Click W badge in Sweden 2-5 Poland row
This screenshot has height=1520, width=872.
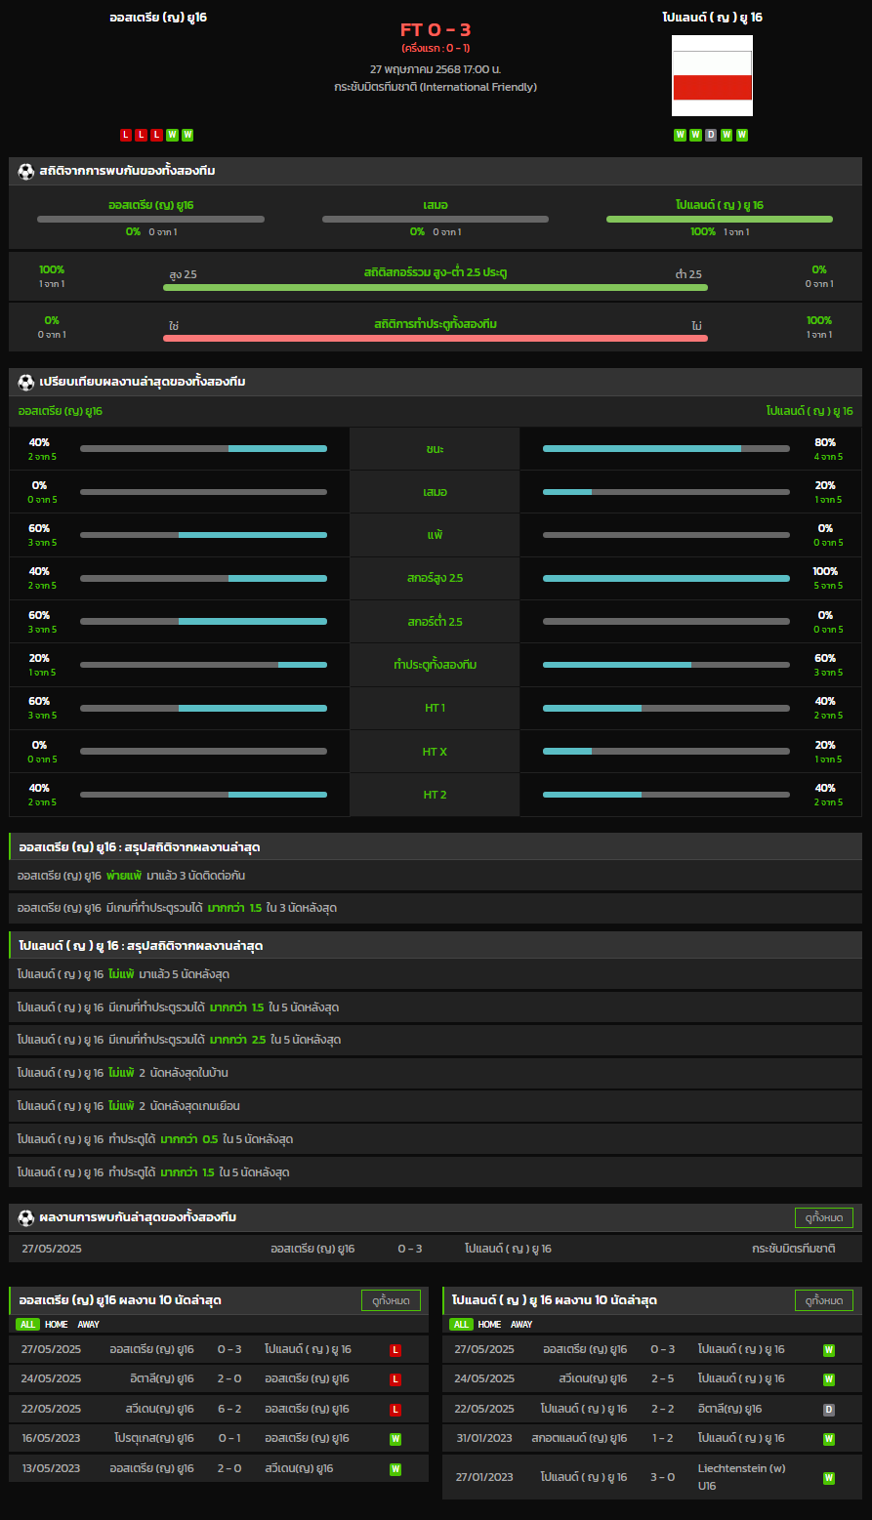click(829, 1379)
